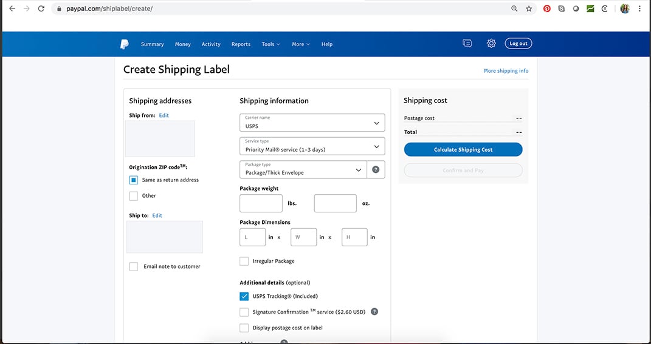This screenshot has width=651, height=344.
Task: Edit the Ship to address
Action: [x=157, y=215]
